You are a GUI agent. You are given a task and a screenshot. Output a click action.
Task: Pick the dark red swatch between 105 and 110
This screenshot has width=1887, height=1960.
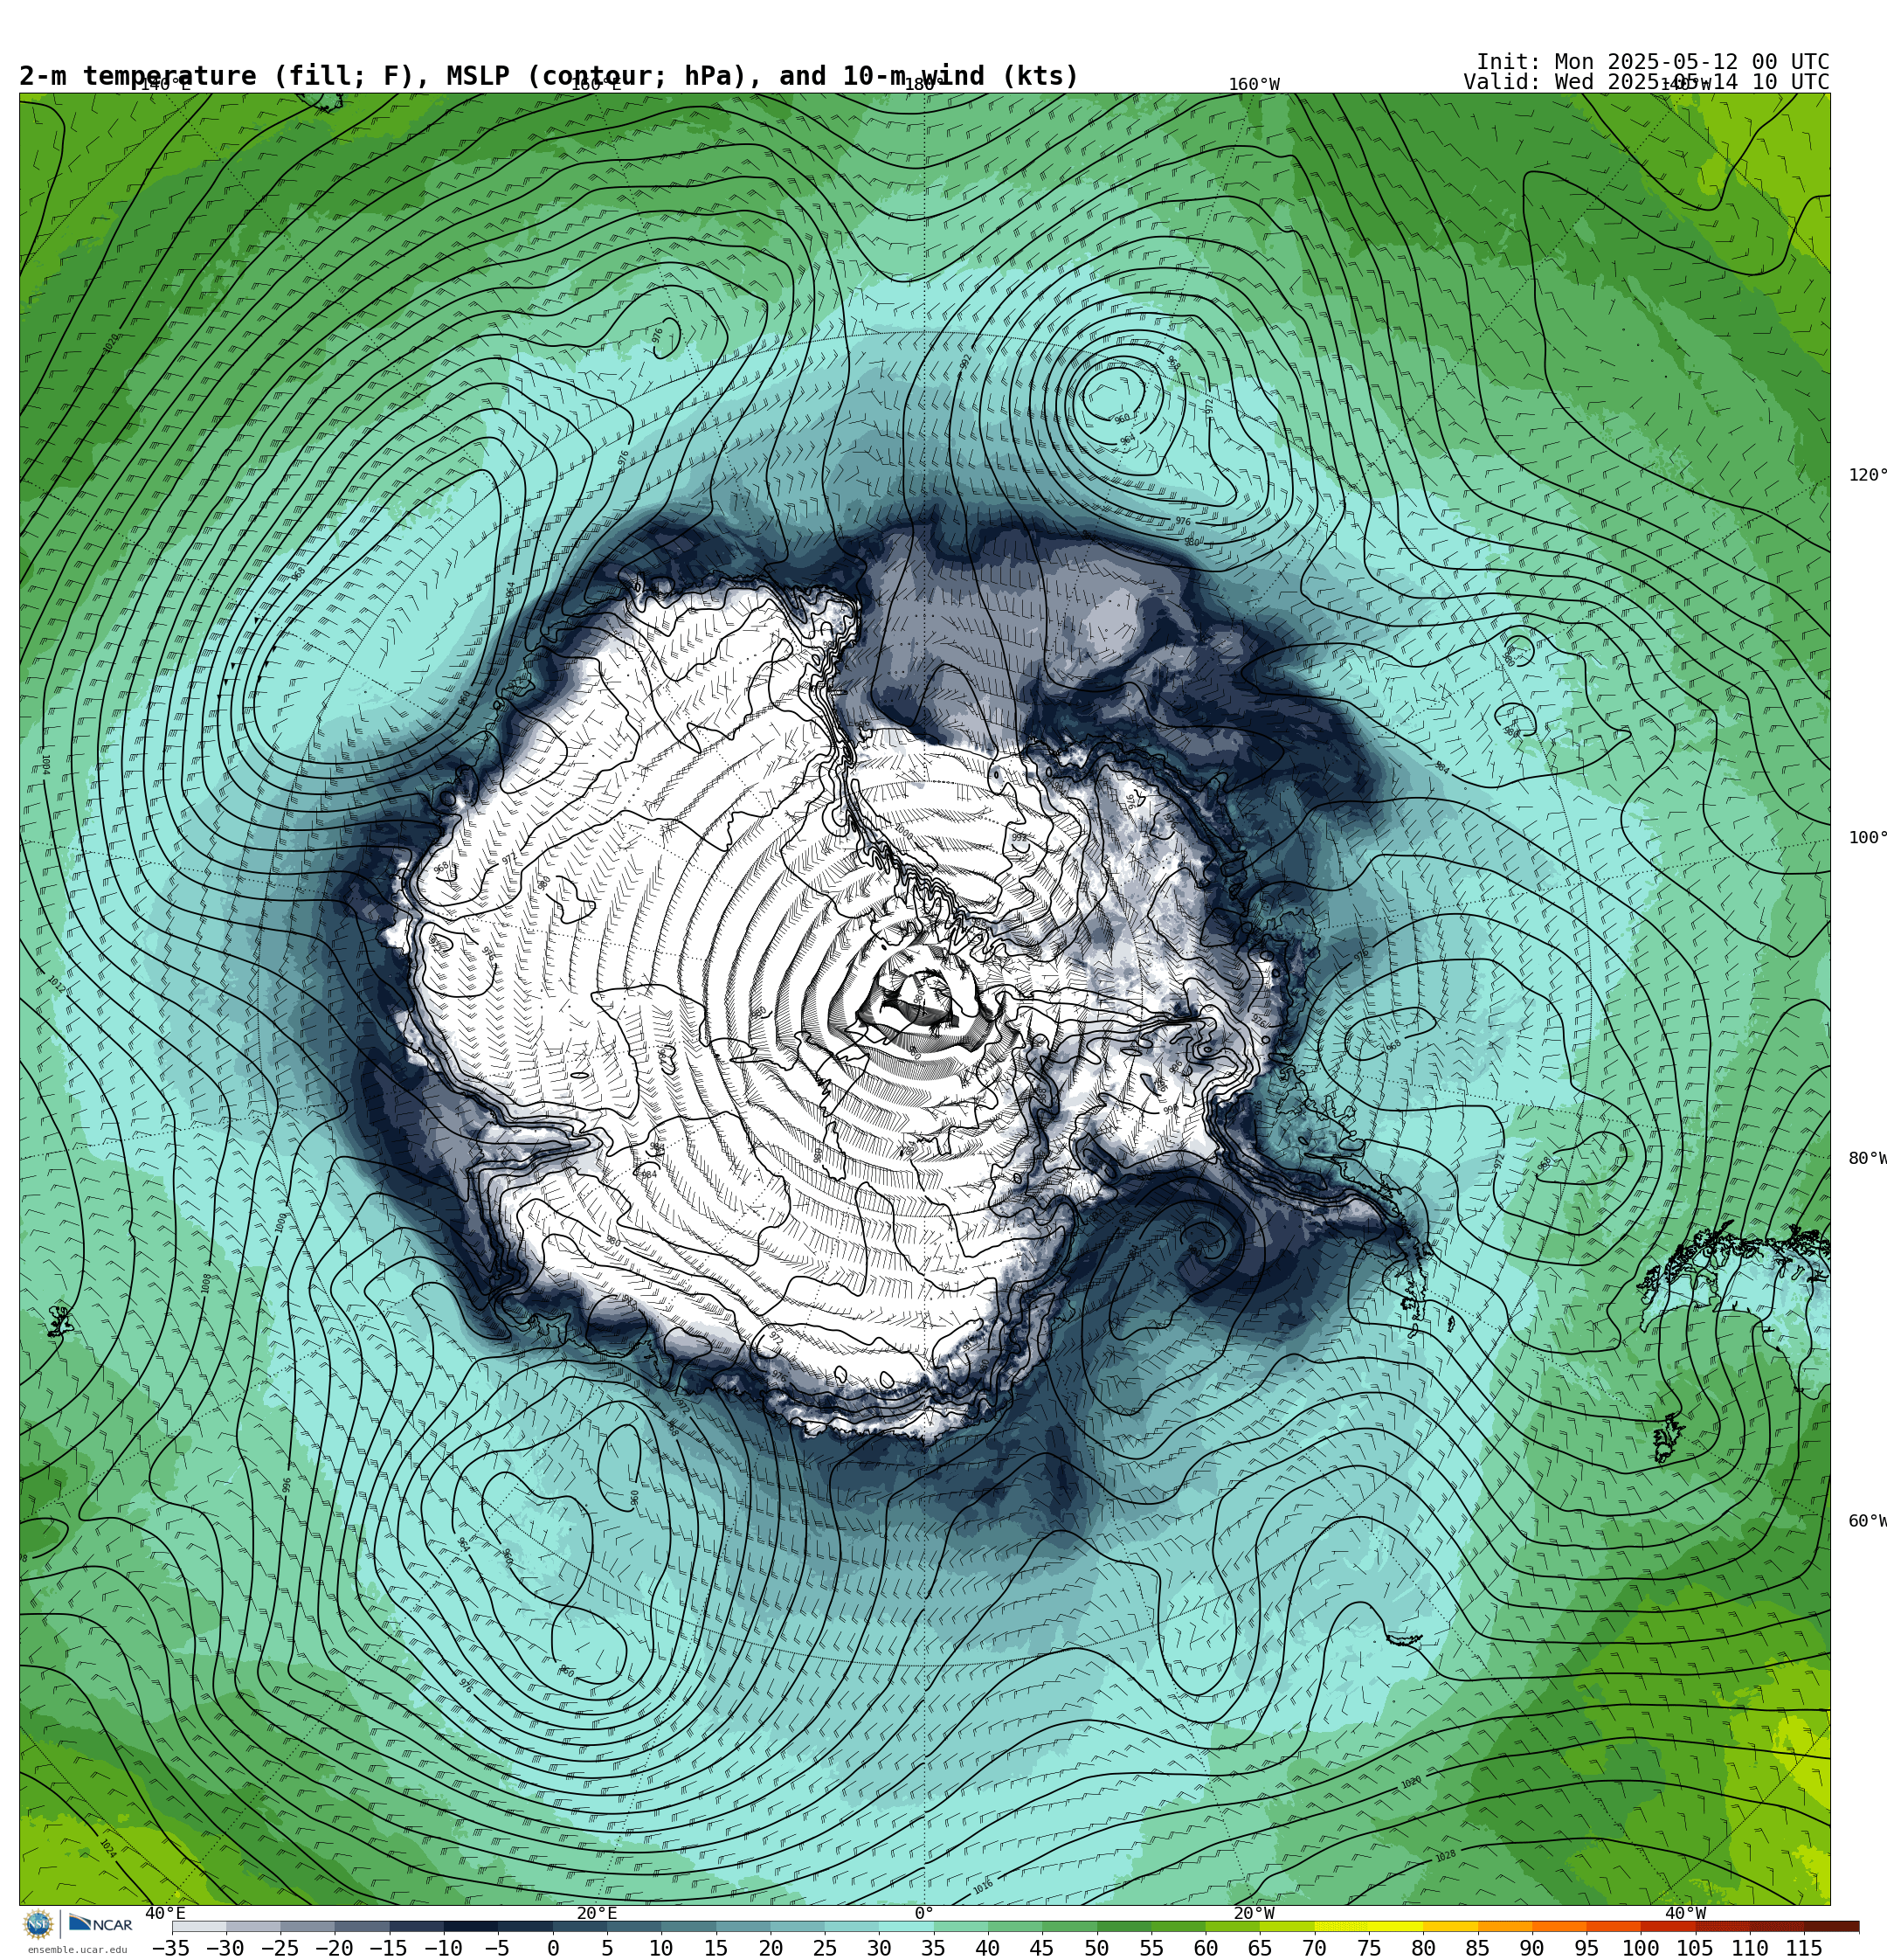click(1723, 1926)
